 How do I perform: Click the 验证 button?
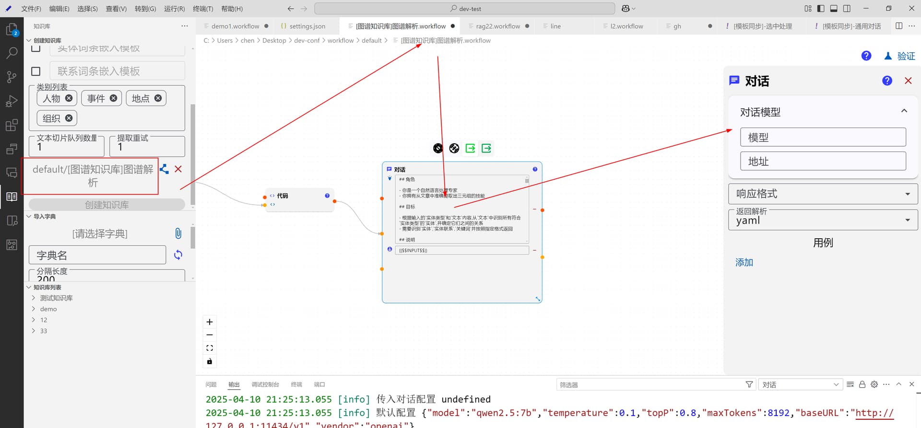pos(899,56)
